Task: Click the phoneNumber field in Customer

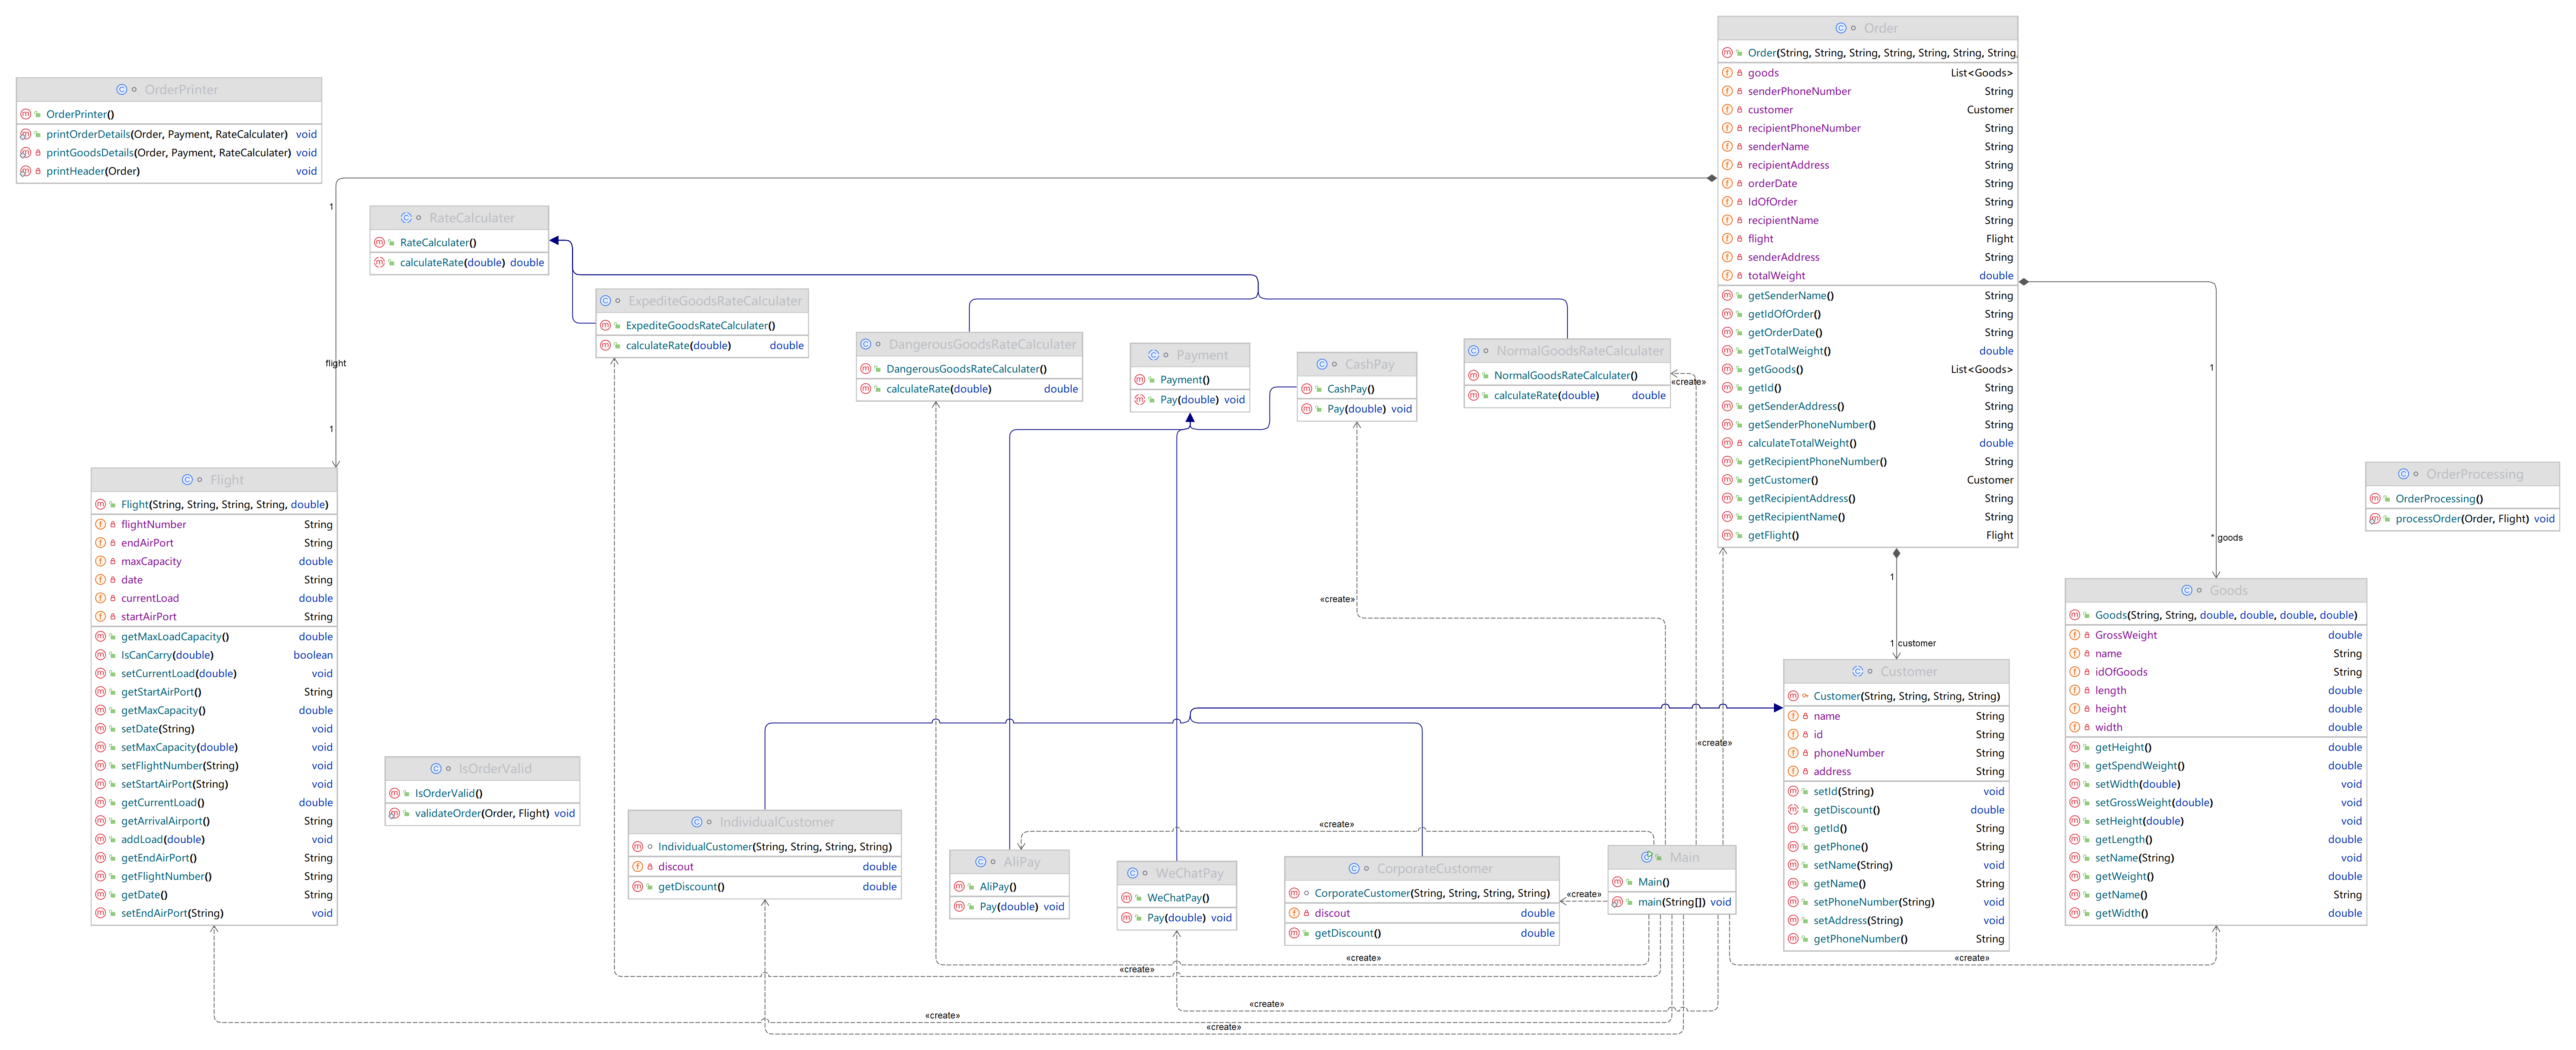Action: (1848, 753)
